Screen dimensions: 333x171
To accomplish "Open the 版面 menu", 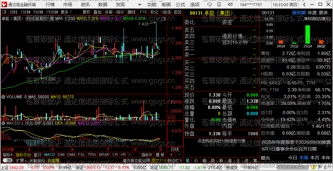I will (x=166, y=5).
